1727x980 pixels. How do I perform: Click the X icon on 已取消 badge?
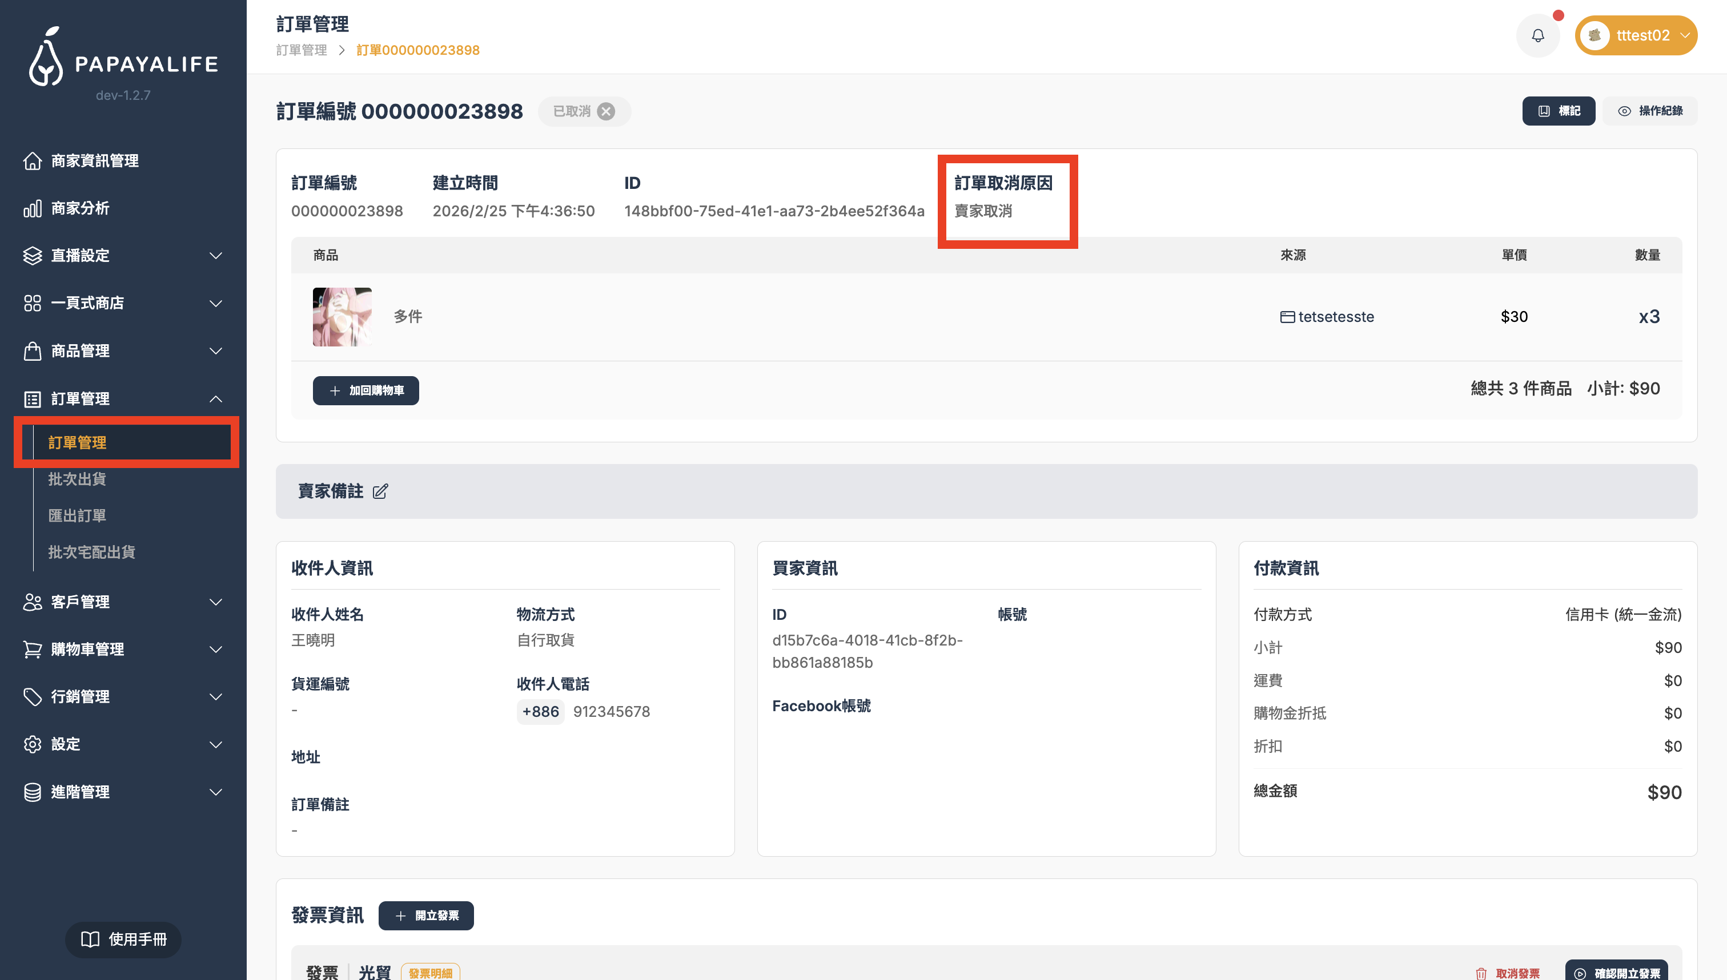(606, 111)
